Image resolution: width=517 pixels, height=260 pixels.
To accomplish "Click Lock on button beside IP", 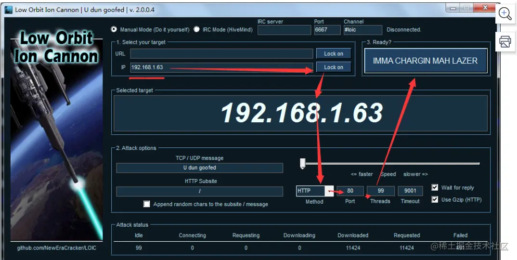I will [x=333, y=67].
